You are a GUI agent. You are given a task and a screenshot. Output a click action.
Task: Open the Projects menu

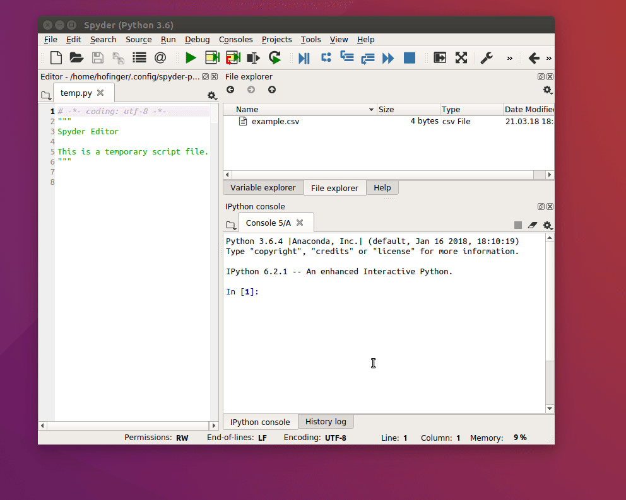click(x=276, y=40)
